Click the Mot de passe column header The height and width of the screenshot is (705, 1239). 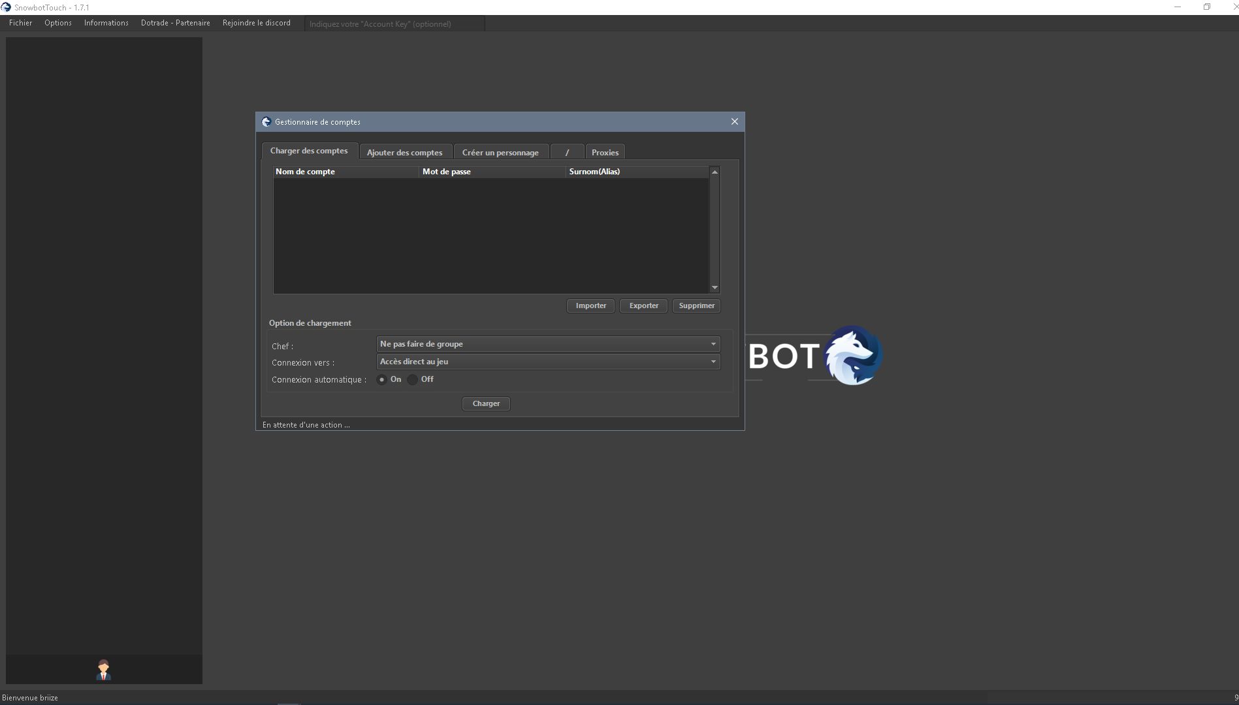[x=493, y=172]
